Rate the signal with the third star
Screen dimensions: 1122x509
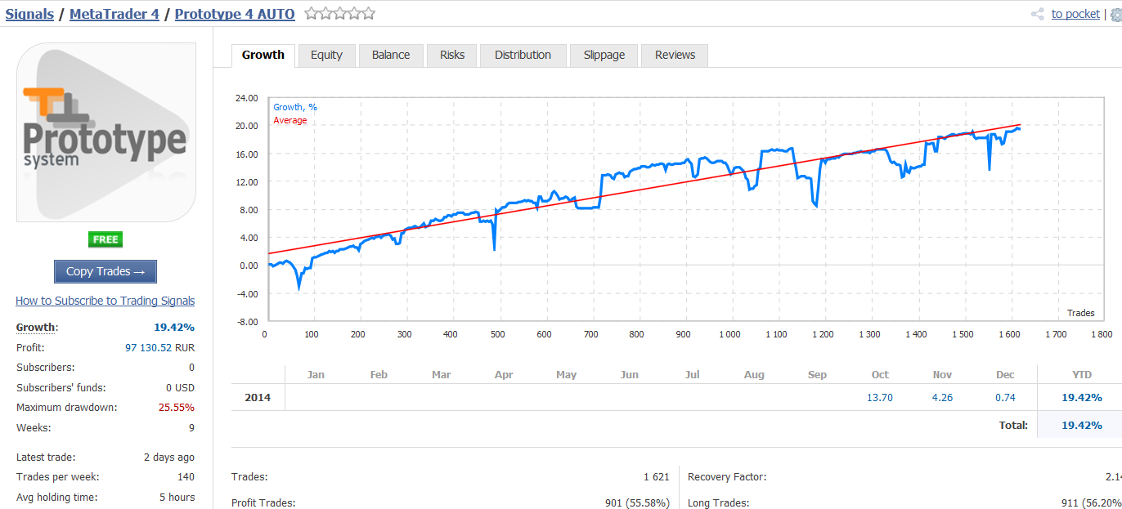pos(339,13)
